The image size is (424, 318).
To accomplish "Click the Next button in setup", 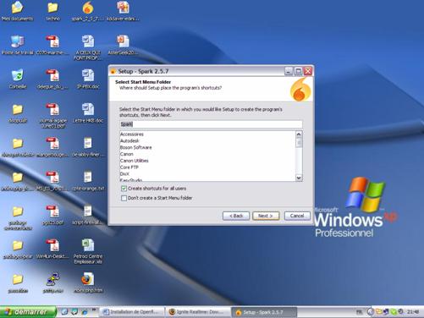I will click(266, 216).
